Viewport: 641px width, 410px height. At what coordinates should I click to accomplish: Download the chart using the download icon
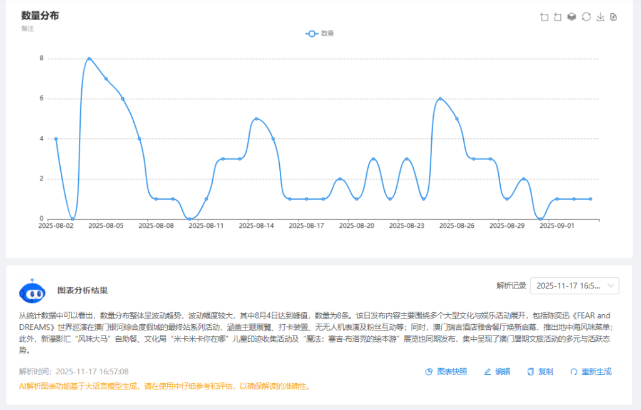click(600, 17)
